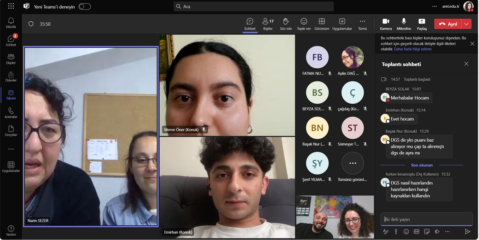Raise hand with Söz iste
The width and height of the screenshot is (479, 240).
(286, 24)
